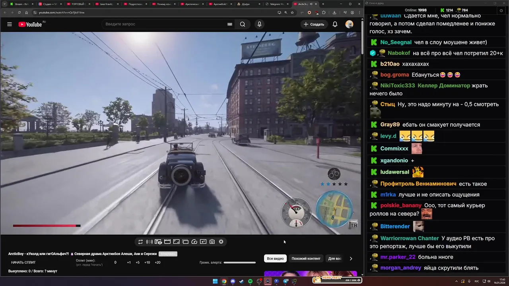
Task: Click username Commixxx in chat
Action: tap(394, 149)
